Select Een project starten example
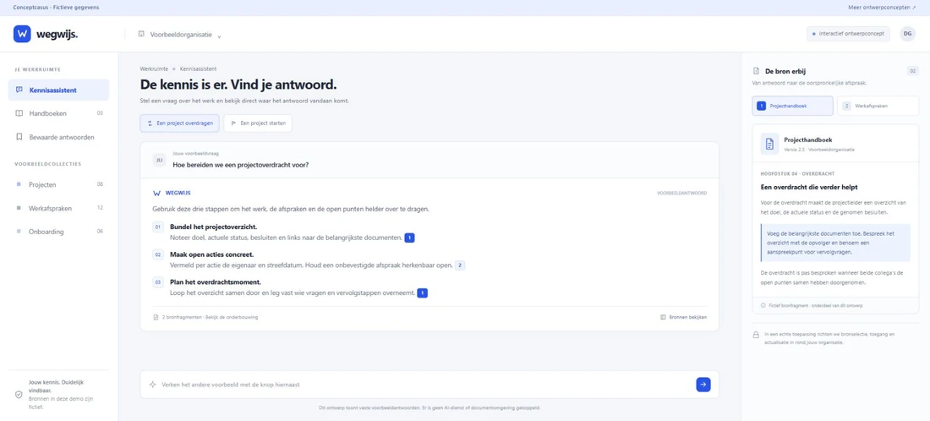Viewport: 930px width, 421px height. click(257, 123)
